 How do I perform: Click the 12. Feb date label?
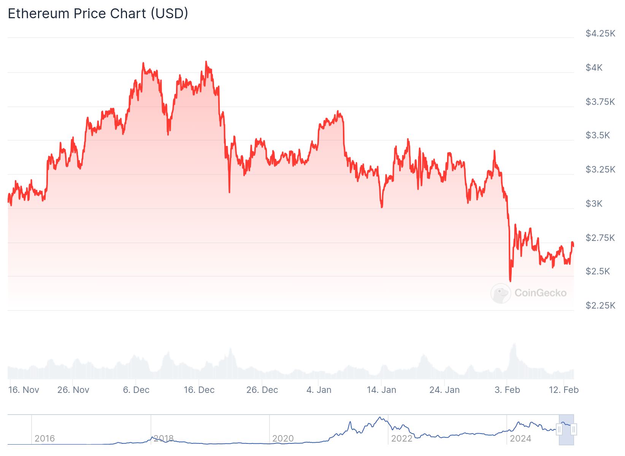click(x=564, y=390)
